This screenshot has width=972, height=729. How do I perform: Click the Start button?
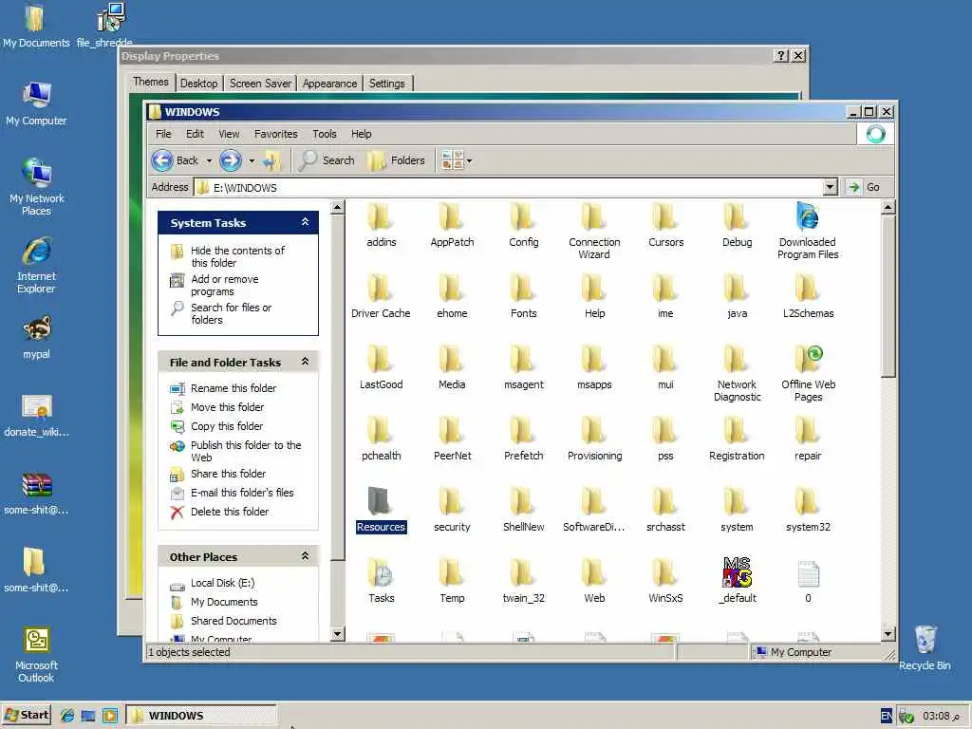point(26,715)
